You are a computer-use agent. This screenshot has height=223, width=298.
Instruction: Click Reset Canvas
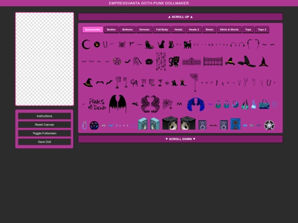[45, 124]
